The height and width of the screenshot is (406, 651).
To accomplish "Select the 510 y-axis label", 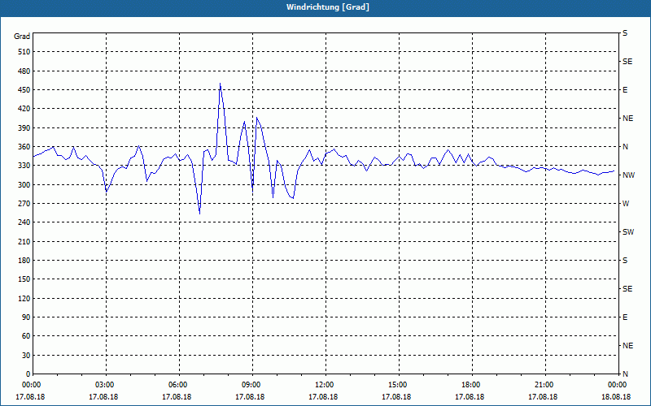I will click(x=24, y=52).
